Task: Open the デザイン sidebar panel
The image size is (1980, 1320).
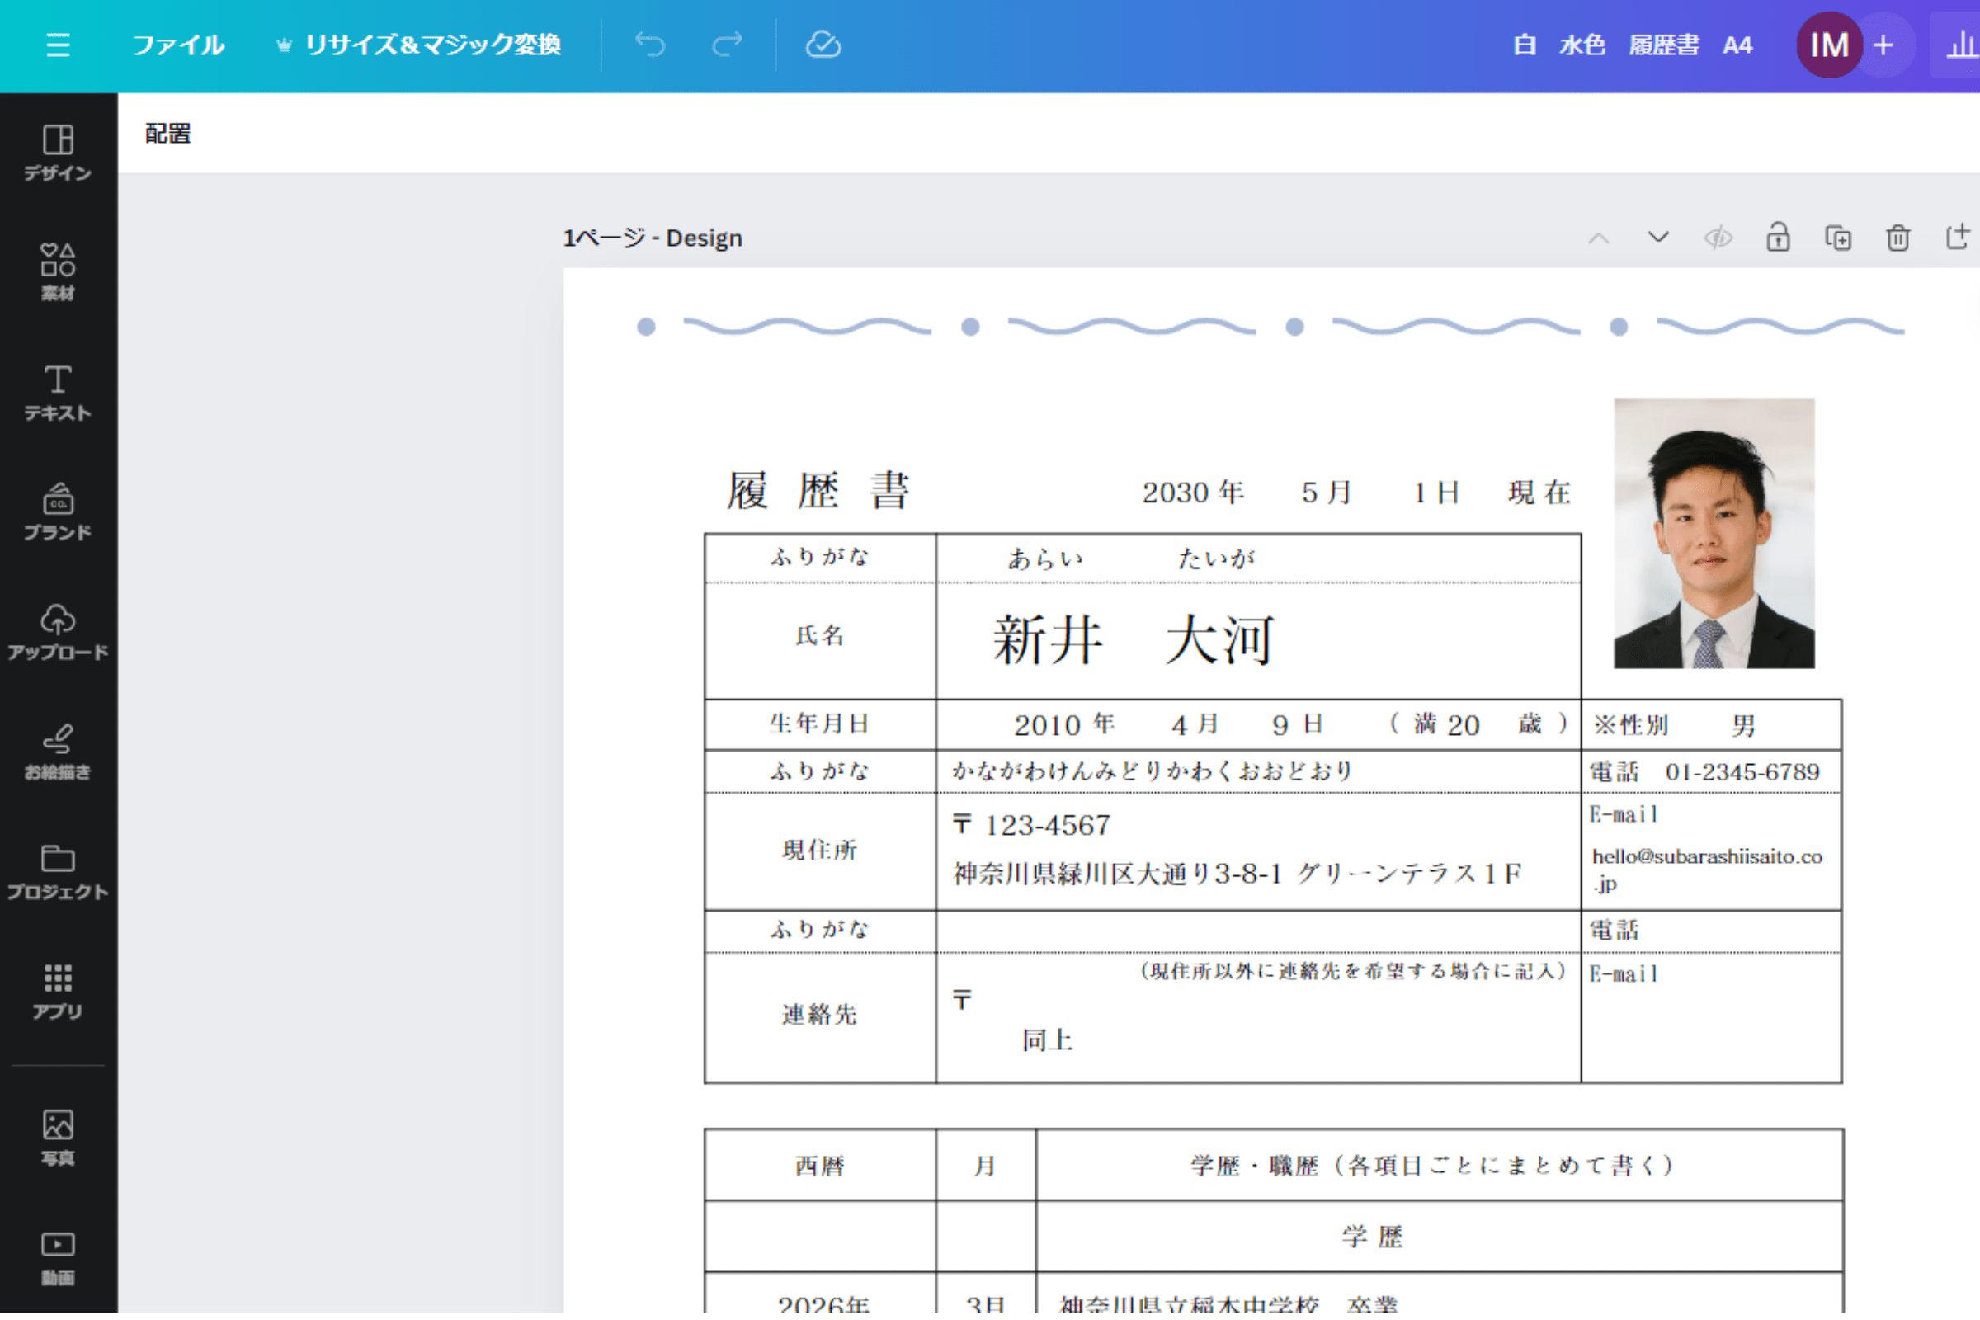Action: click(x=57, y=153)
